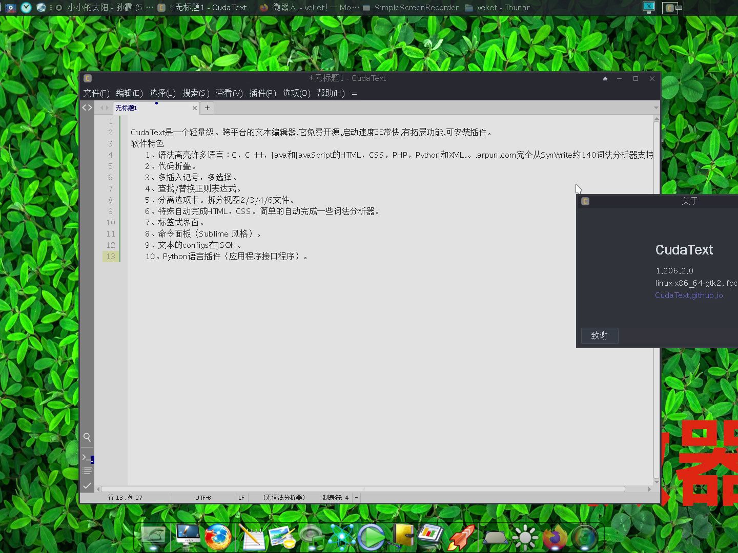Switch to SimpleScreenRecorder taskbar item

tap(411, 8)
